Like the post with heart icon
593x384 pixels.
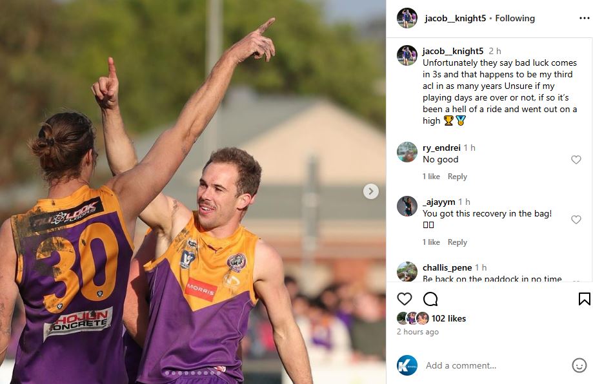(x=405, y=299)
